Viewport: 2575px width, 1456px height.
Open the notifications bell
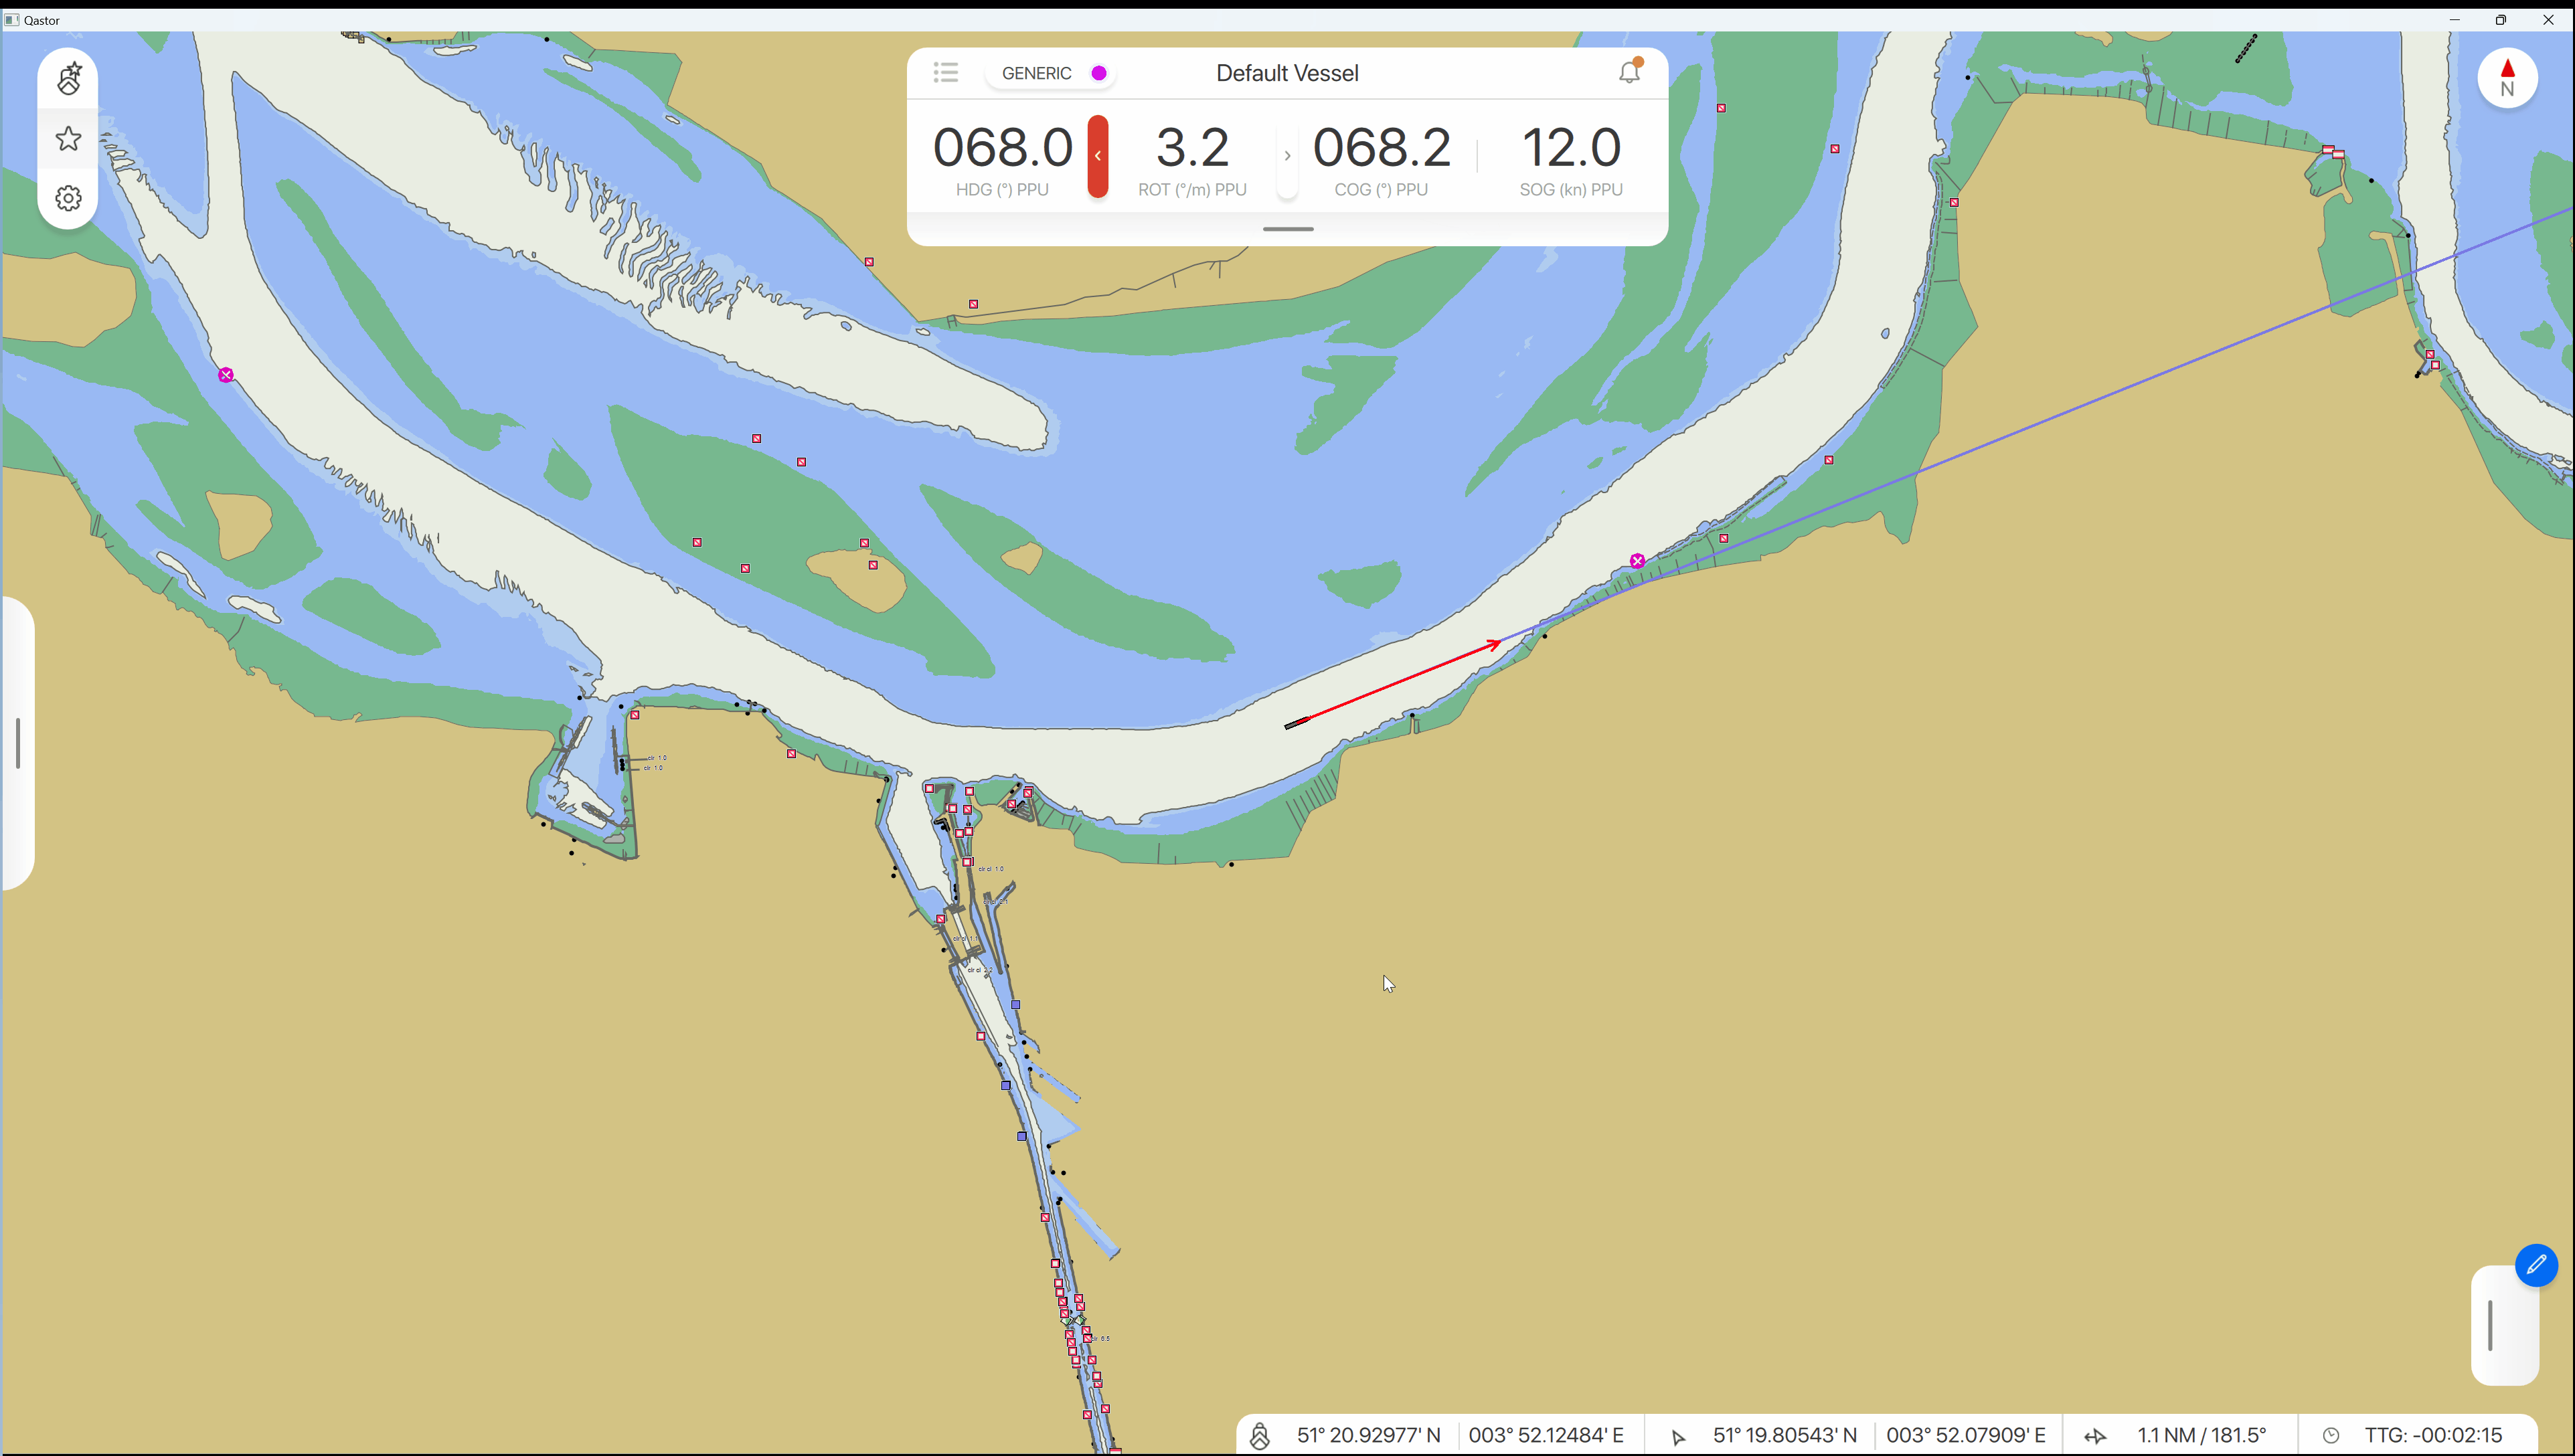1630,72
